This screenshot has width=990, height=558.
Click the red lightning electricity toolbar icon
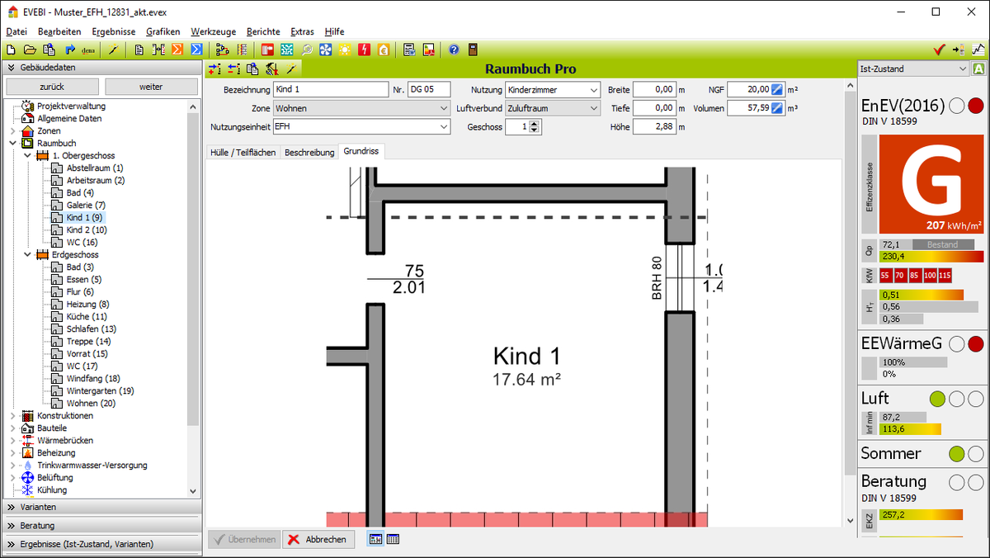(364, 50)
